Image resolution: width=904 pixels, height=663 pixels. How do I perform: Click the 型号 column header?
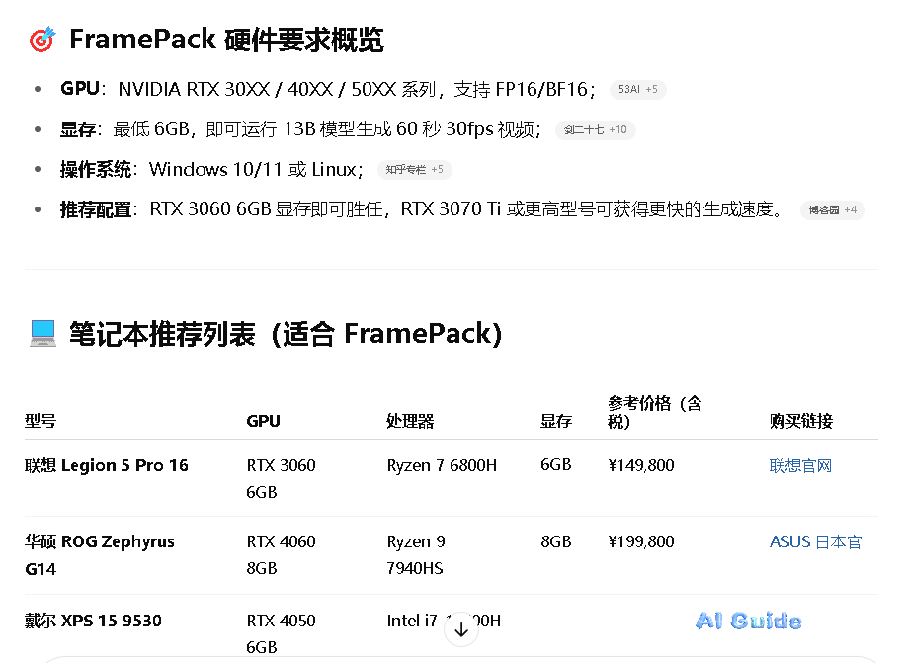[41, 421]
